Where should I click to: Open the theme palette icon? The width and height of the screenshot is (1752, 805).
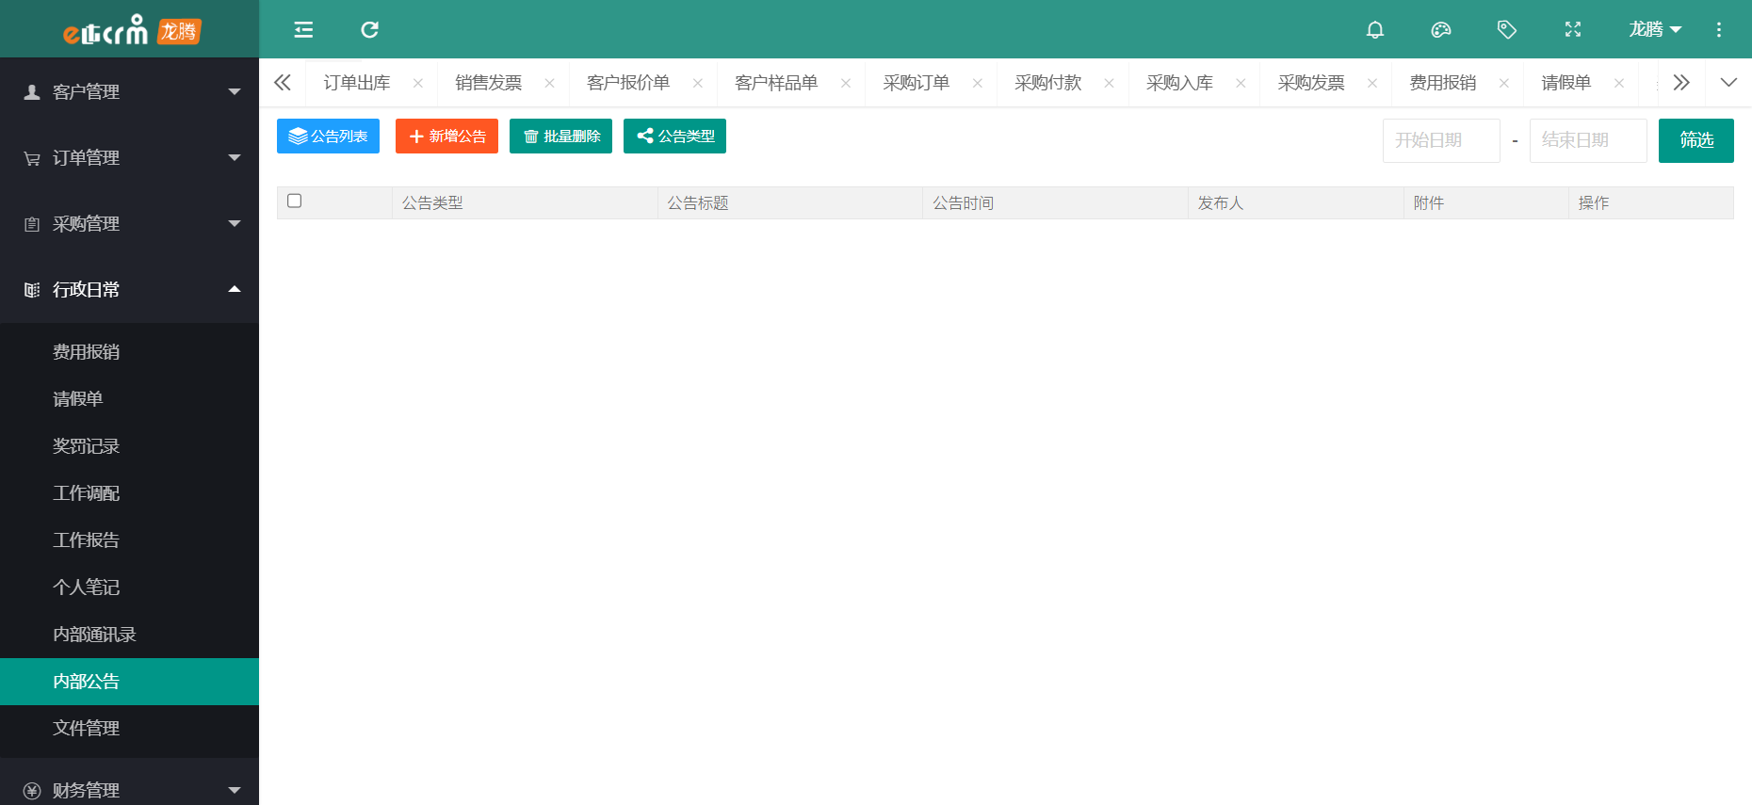[1440, 30]
